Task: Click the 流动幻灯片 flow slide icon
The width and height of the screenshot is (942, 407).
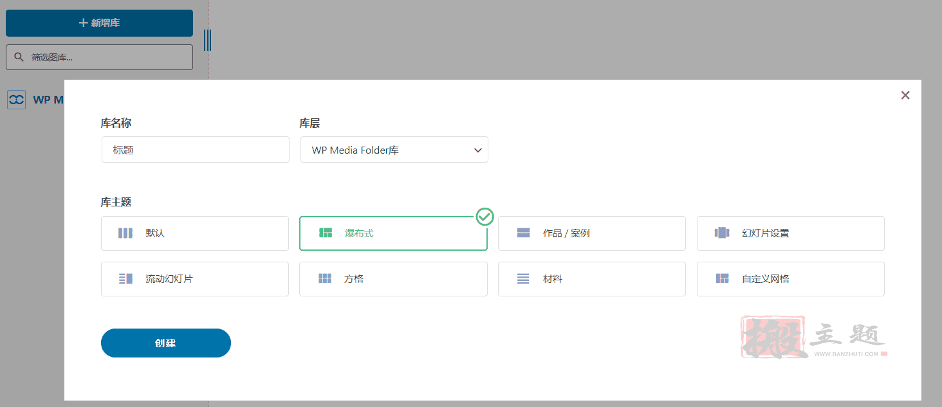Action: click(125, 279)
